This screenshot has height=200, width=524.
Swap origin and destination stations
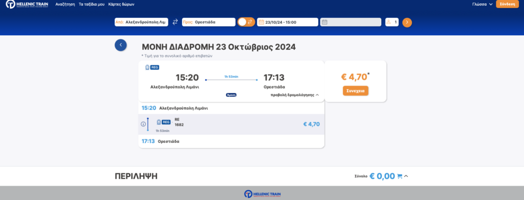pos(175,23)
